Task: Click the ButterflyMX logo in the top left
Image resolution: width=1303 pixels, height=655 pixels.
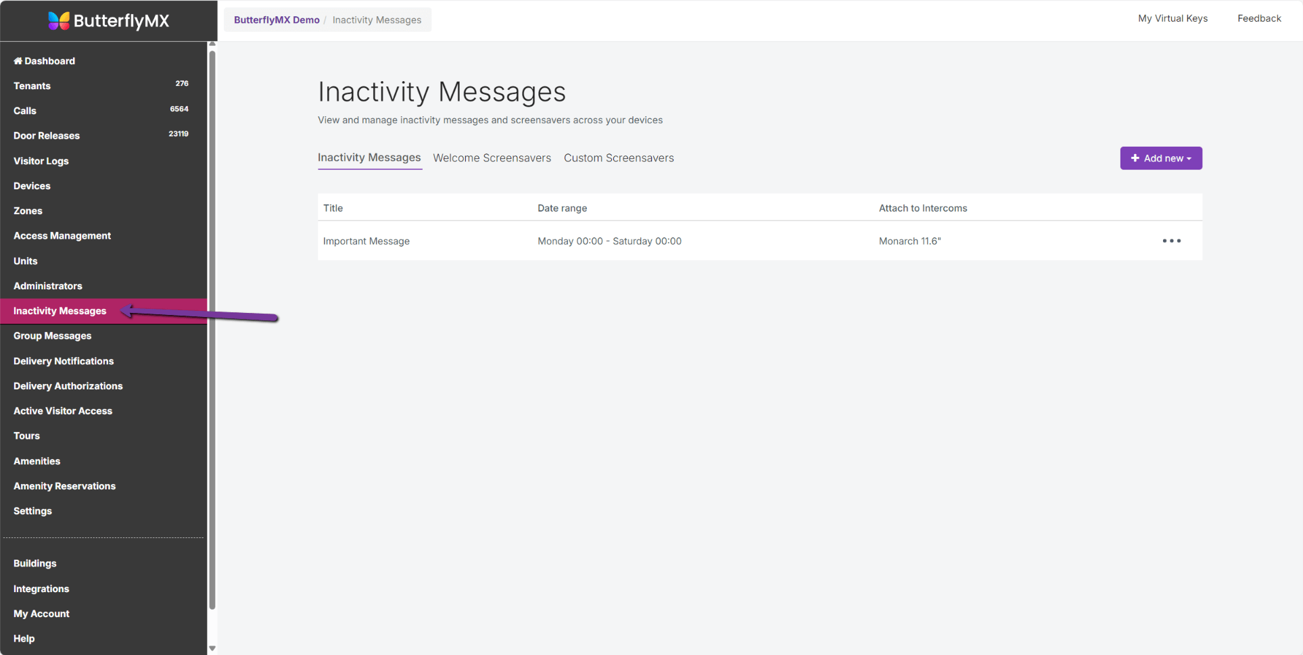Action: click(108, 20)
